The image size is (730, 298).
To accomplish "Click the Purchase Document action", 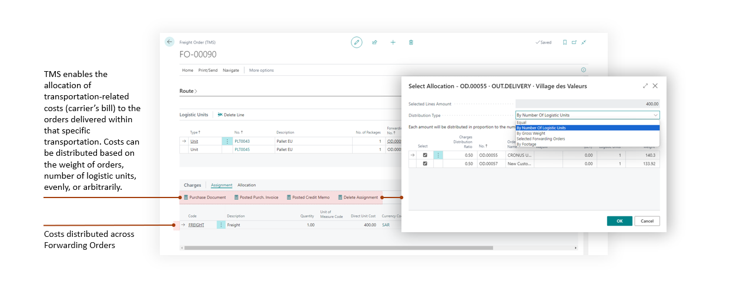I will 205,197.
